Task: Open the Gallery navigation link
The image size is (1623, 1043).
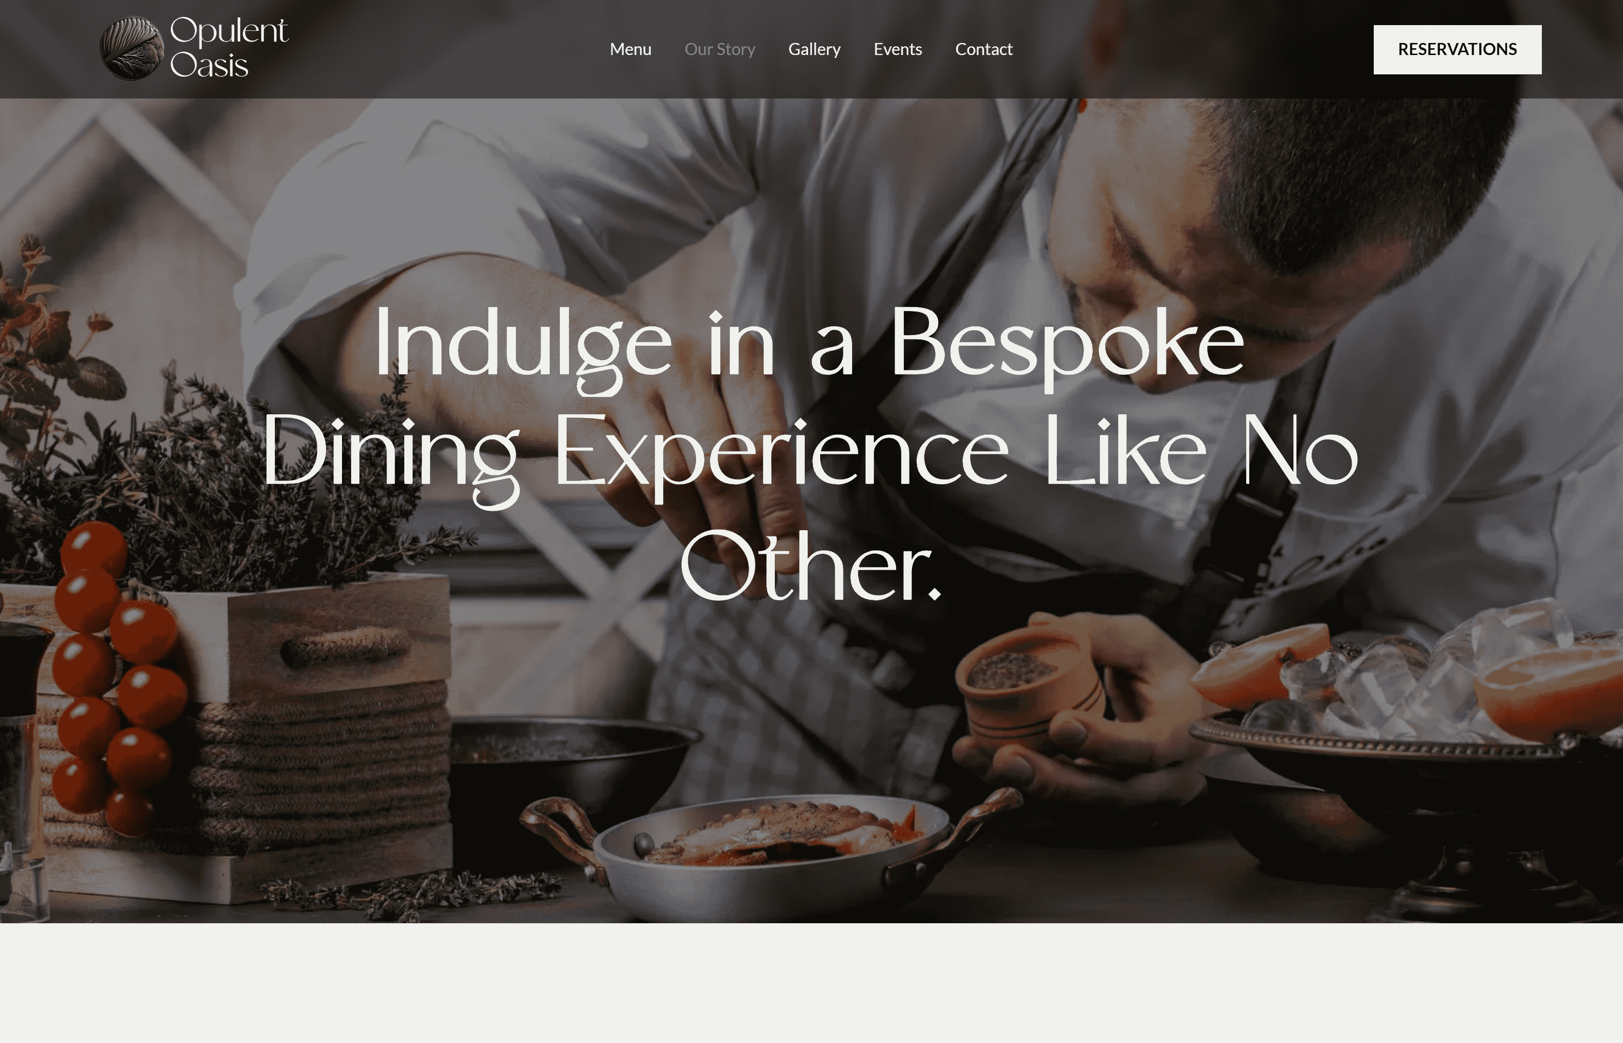Action: click(x=814, y=49)
